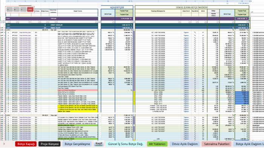Viewport: 264px width, 148px height.
Task: Open Açılış Bütçesi Toplam Fiyat filter dropdown
Action: [x=132, y=22]
